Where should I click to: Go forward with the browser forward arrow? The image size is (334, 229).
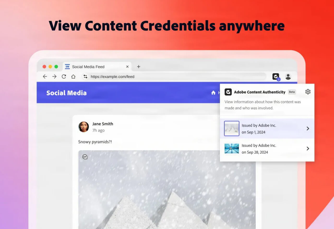click(54, 77)
